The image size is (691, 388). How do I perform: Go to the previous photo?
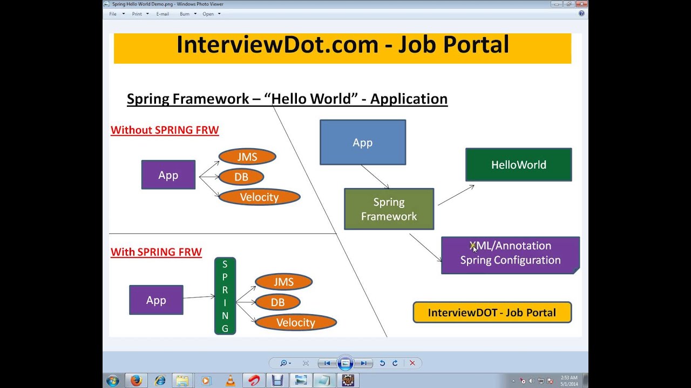click(327, 363)
